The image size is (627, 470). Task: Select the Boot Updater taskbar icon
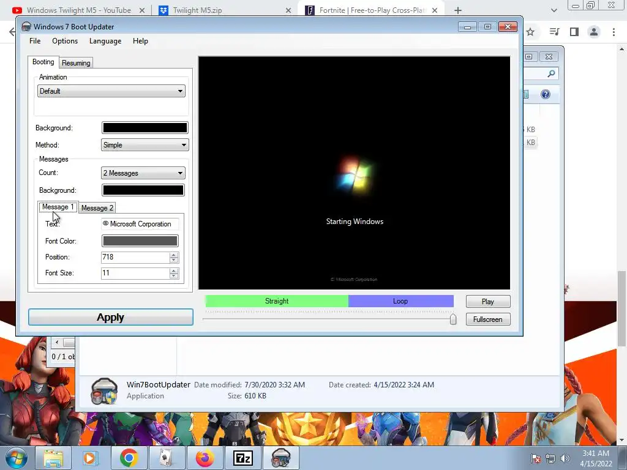(x=280, y=458)
